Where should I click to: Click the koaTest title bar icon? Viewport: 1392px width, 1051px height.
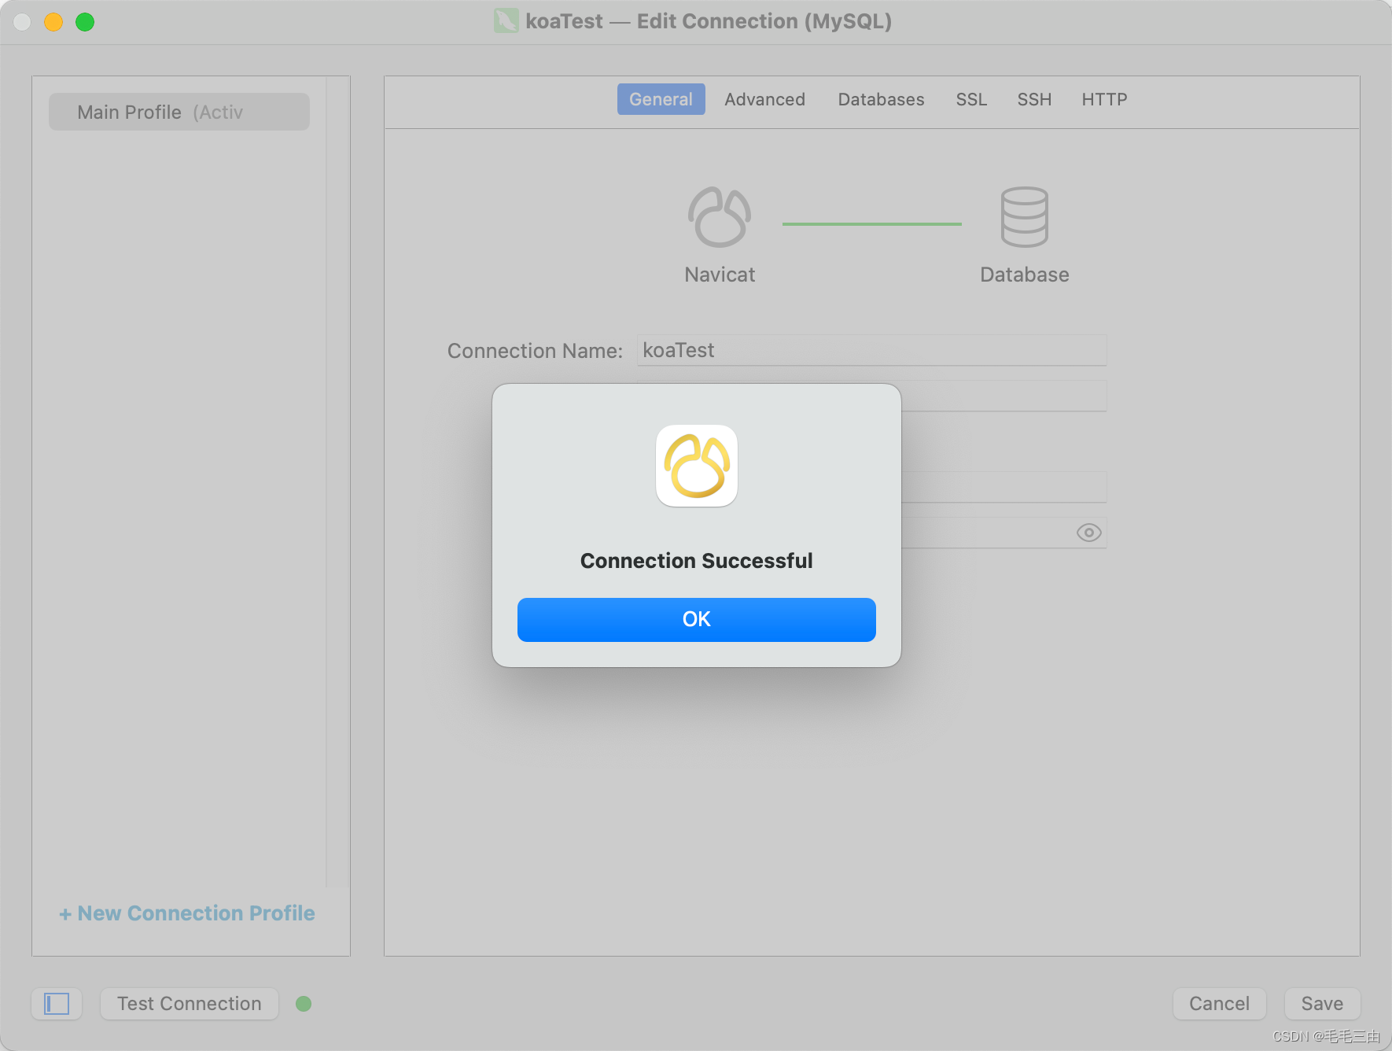pos(506,21)
